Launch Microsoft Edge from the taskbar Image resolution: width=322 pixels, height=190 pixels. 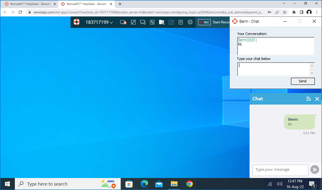coord(144,184)
